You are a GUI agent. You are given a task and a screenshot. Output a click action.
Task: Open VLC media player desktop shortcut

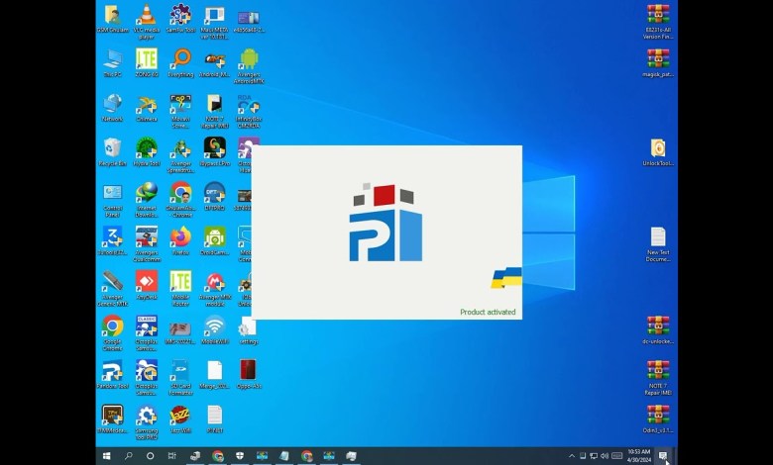pos(146,17)
